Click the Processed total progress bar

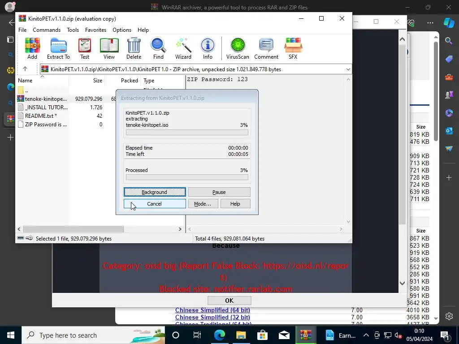click(187, 177)
